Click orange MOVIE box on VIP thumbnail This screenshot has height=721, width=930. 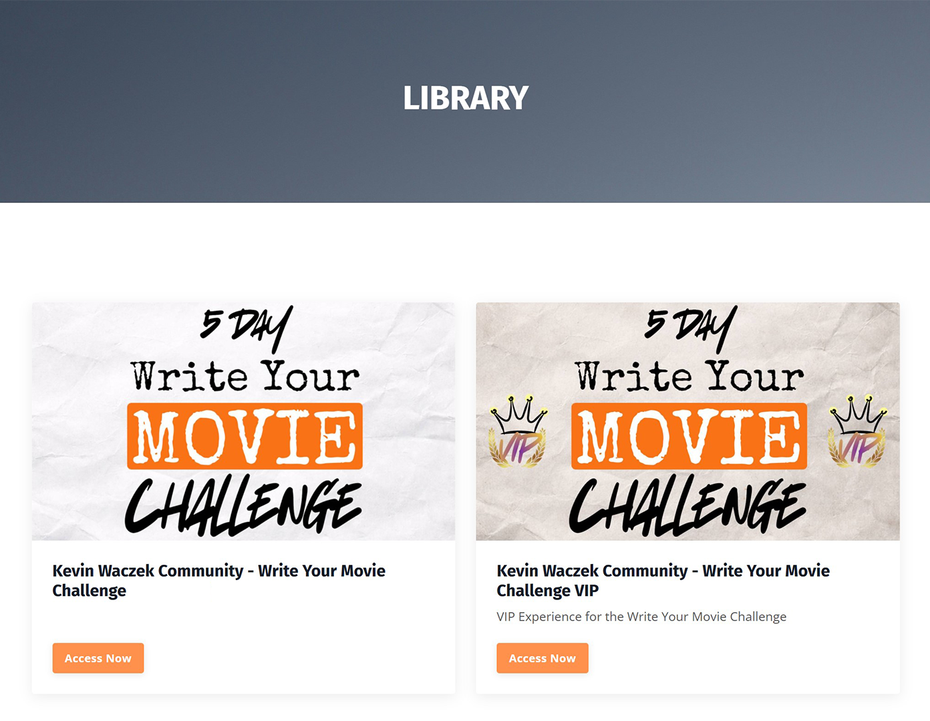(689, 436)
